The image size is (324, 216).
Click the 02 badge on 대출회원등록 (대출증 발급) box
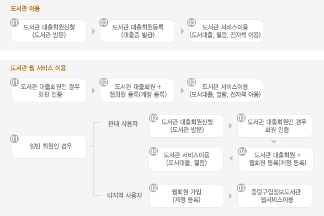(x=104, y=23)
